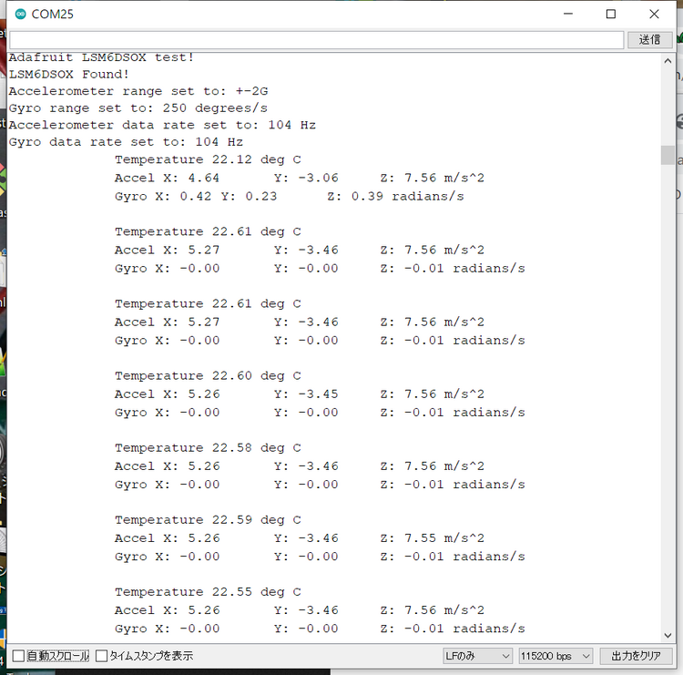Image resolution: width=683 pixels, height=675 pixels.
Task: Click the 出力をクリア clear output button
Action: point(636,656)
